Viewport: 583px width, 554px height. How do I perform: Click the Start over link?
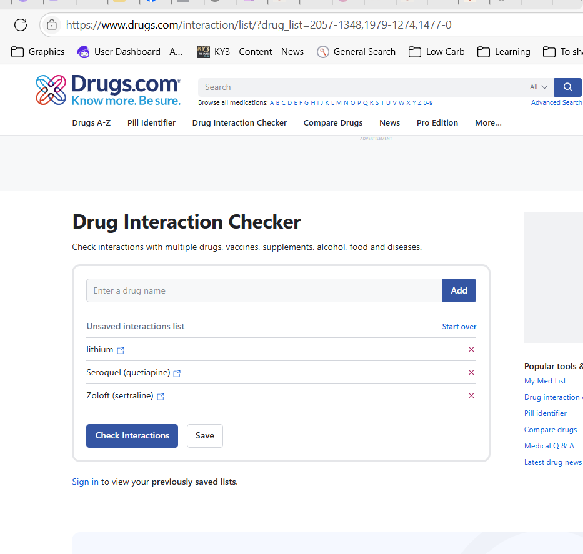[x=459, y=327]
